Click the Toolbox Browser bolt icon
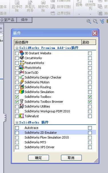Viewport: 108px width, 173px height. [x=21, y=101]
